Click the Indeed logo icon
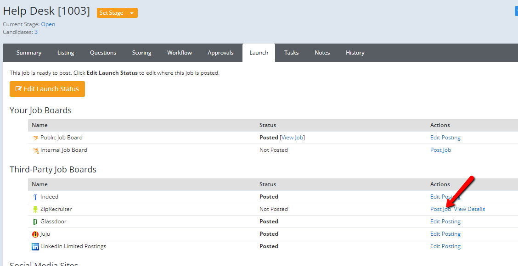This screenshot has height=266, width=518. [x=35, y=197]
